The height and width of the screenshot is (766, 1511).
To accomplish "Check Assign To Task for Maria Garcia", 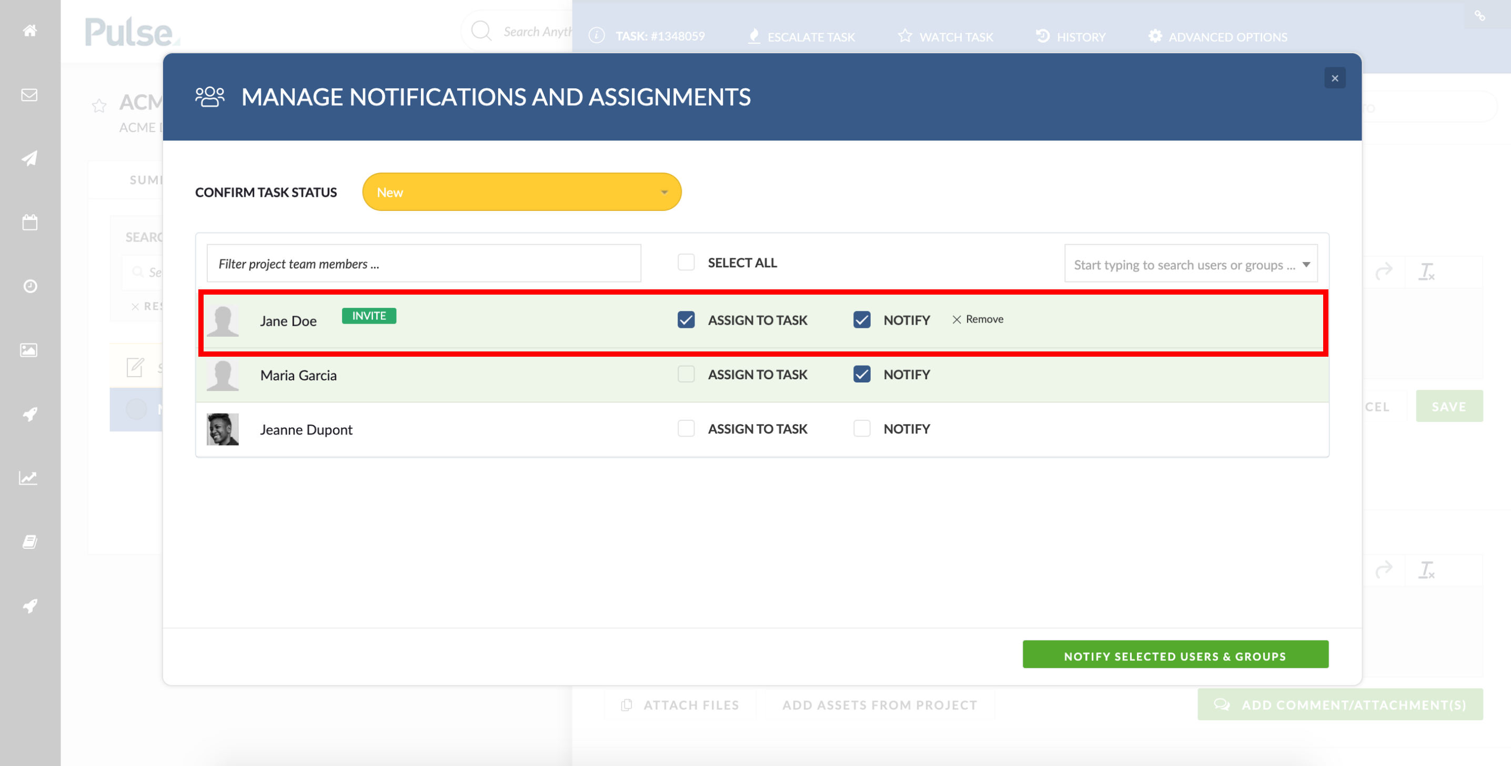I will [x=686, y=374].
